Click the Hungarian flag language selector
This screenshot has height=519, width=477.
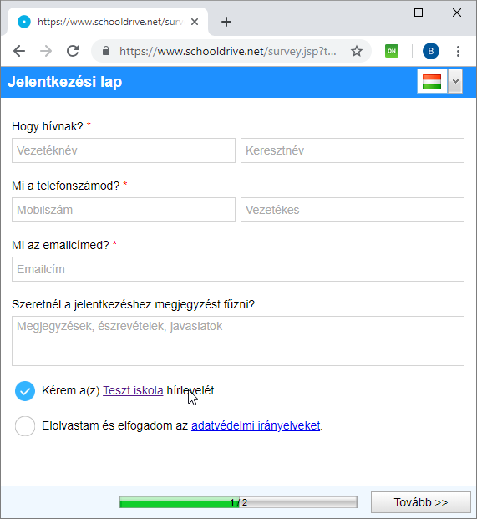(432, 81)
